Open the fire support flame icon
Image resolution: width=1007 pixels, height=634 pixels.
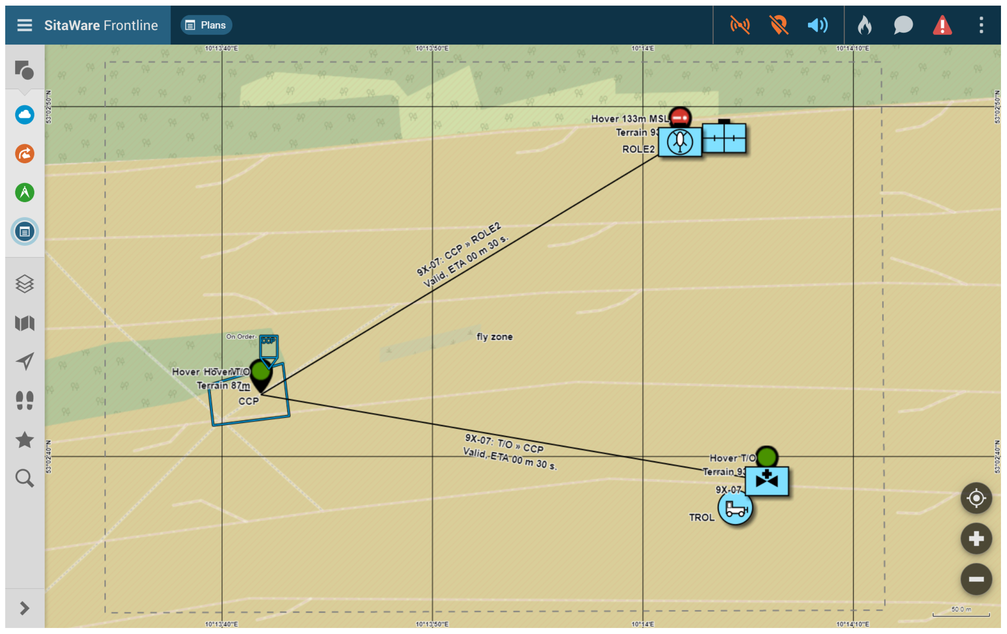click(x=865, y=25)
